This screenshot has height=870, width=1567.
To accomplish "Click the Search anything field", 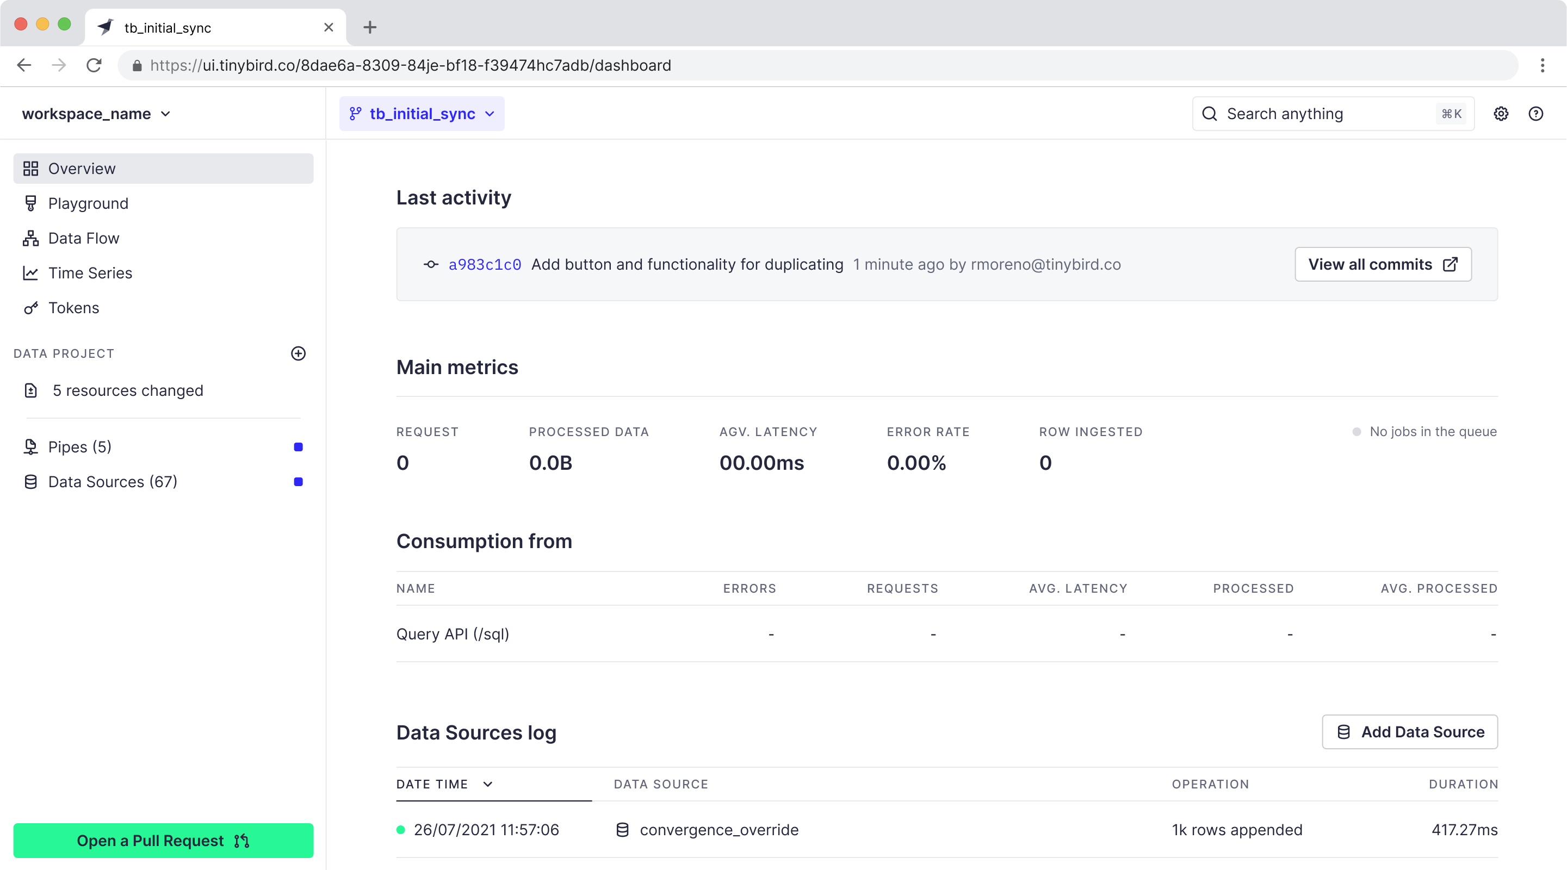I will (1326, 114).
